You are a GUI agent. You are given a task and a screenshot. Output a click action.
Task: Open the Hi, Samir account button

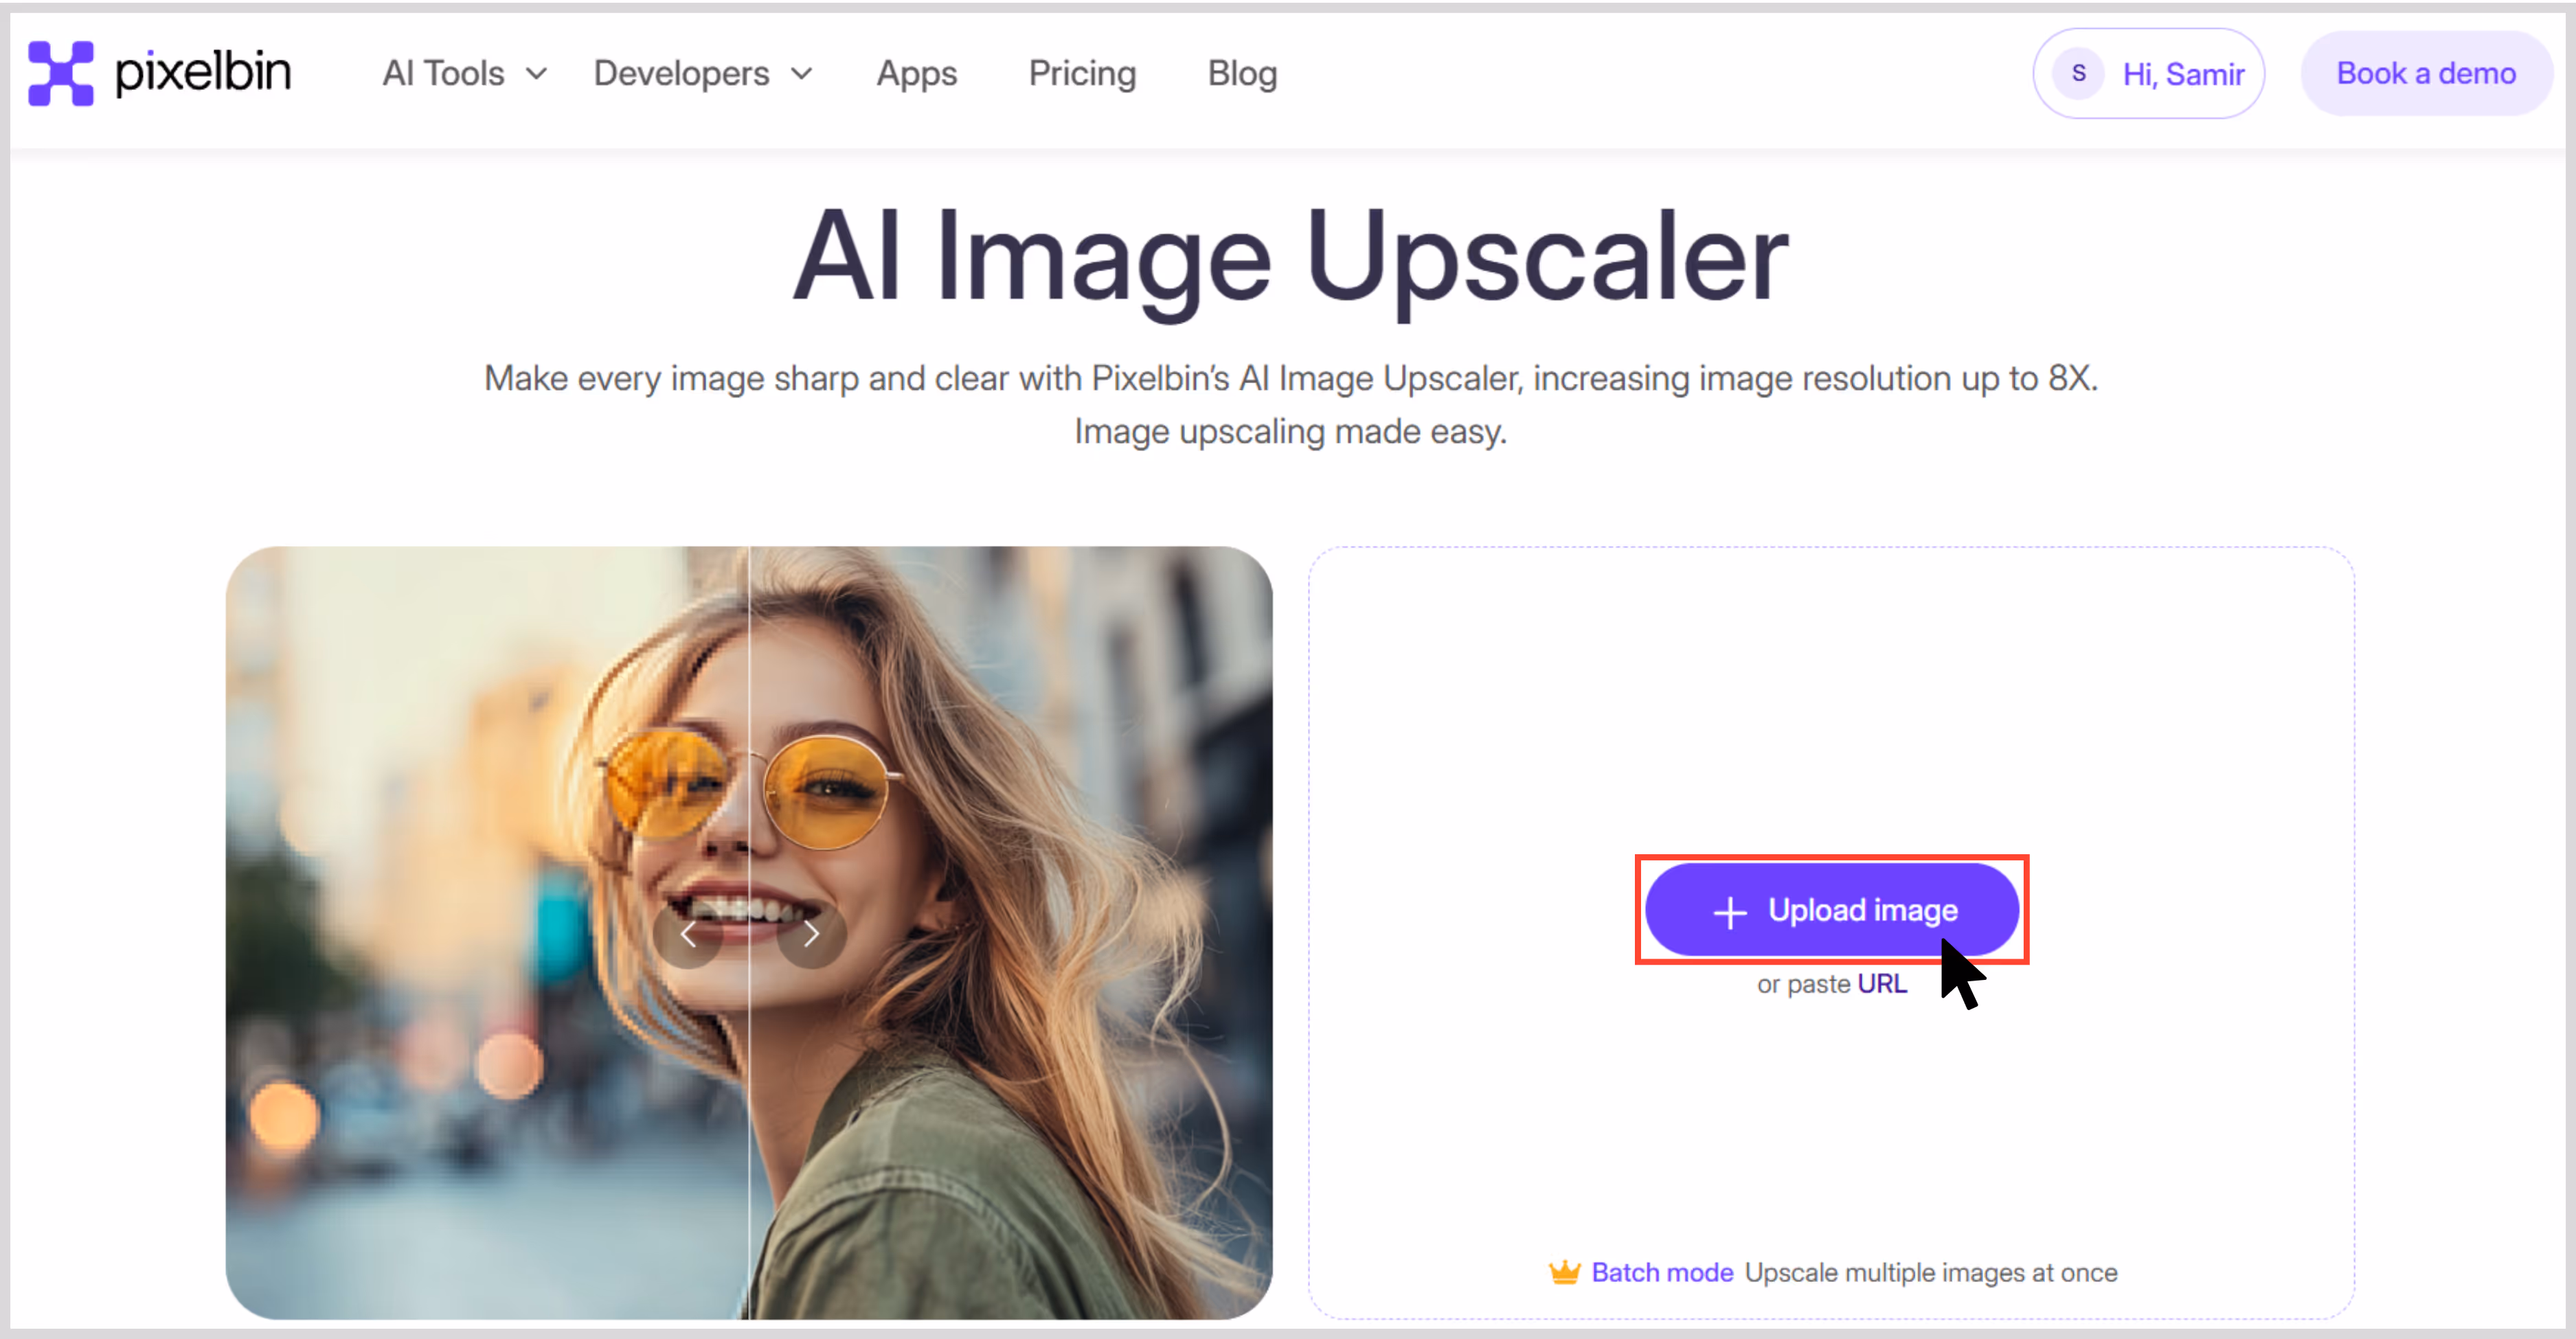[2149, 73]
